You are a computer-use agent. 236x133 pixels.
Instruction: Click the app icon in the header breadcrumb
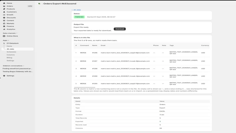click(x=39, y=4)
